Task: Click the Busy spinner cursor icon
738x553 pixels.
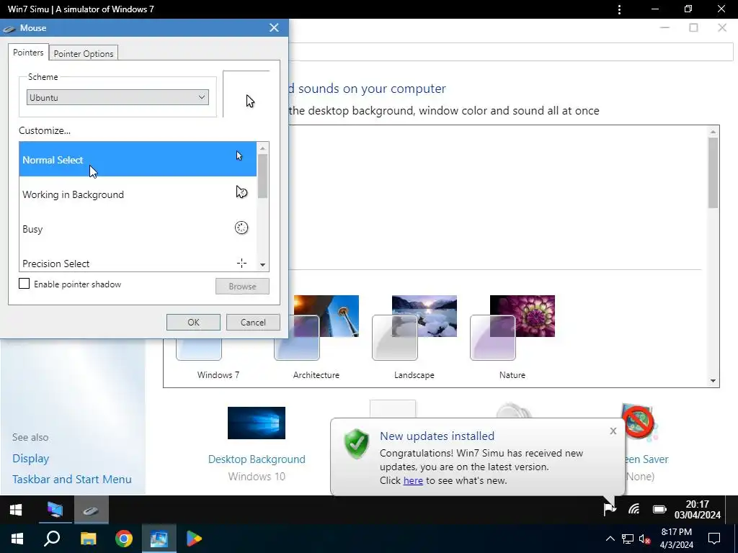Action: 241,228
